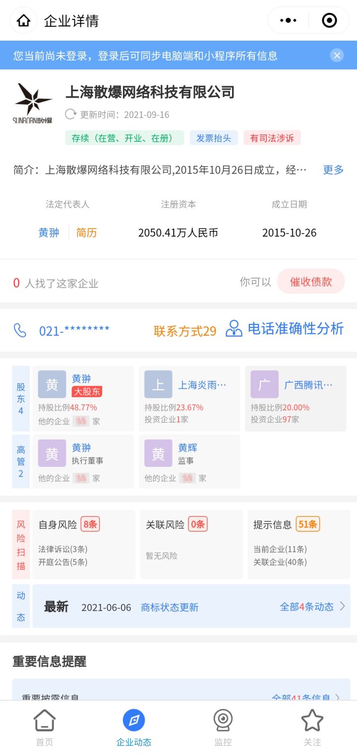Screen dimensions: 357x755
Task: Tap the refresh update-time icon
Action: (71, 115)
